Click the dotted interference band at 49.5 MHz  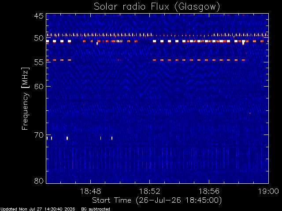click(157, 35)
